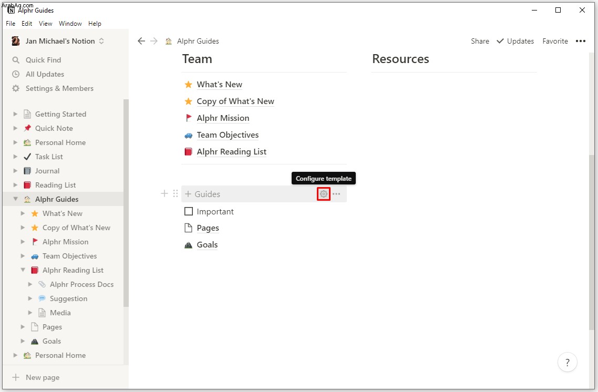Expand the Quick Note page in sidebar

[15, 128]
